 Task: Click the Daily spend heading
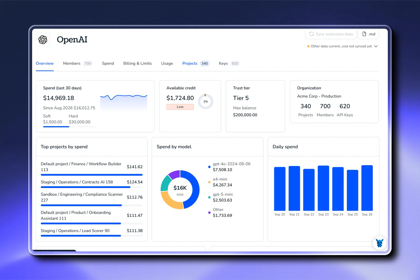tap(285, 147)
